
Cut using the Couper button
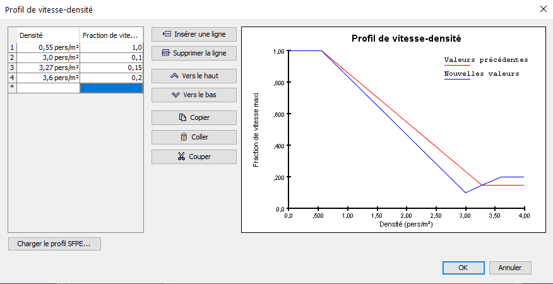pos(194,157)
